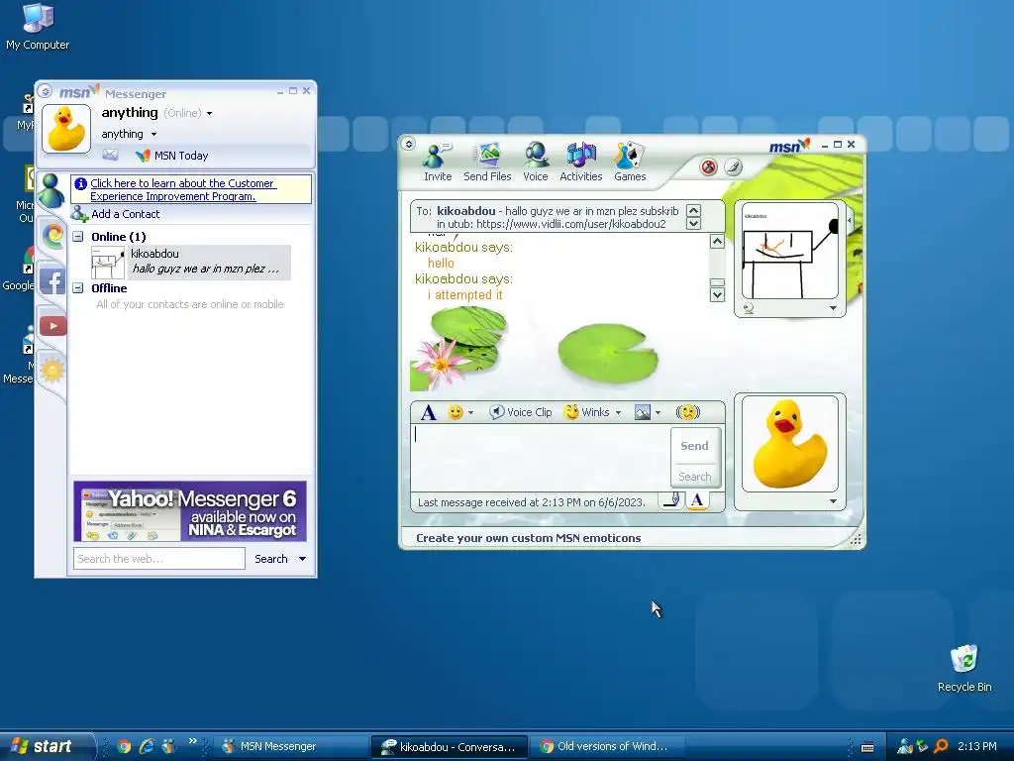Click Create your own custom MSN emoticons

pyautogui.click(x=529, y=538)
